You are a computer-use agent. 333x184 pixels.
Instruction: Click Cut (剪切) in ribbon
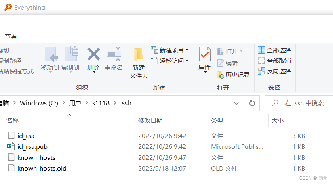pyautogui.click(x=4, y=50)
